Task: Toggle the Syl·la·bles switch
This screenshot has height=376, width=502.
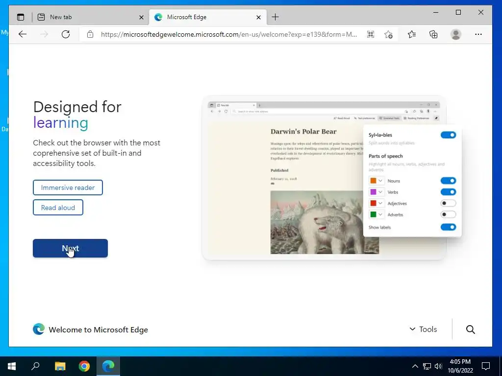Action: pyautogui.click(x=448, y=135)
